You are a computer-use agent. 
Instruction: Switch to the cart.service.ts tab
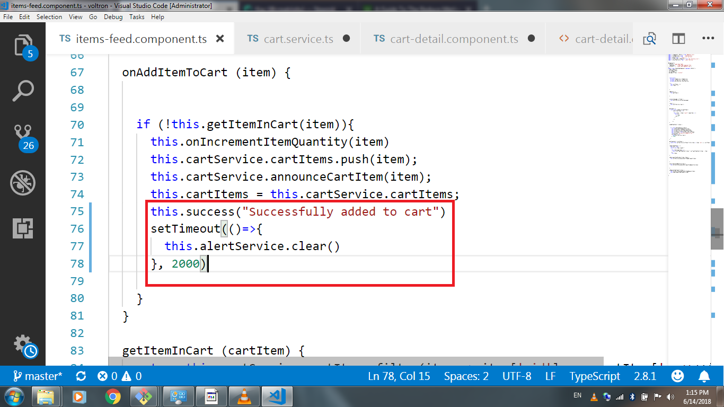click(x=297, y=39)
